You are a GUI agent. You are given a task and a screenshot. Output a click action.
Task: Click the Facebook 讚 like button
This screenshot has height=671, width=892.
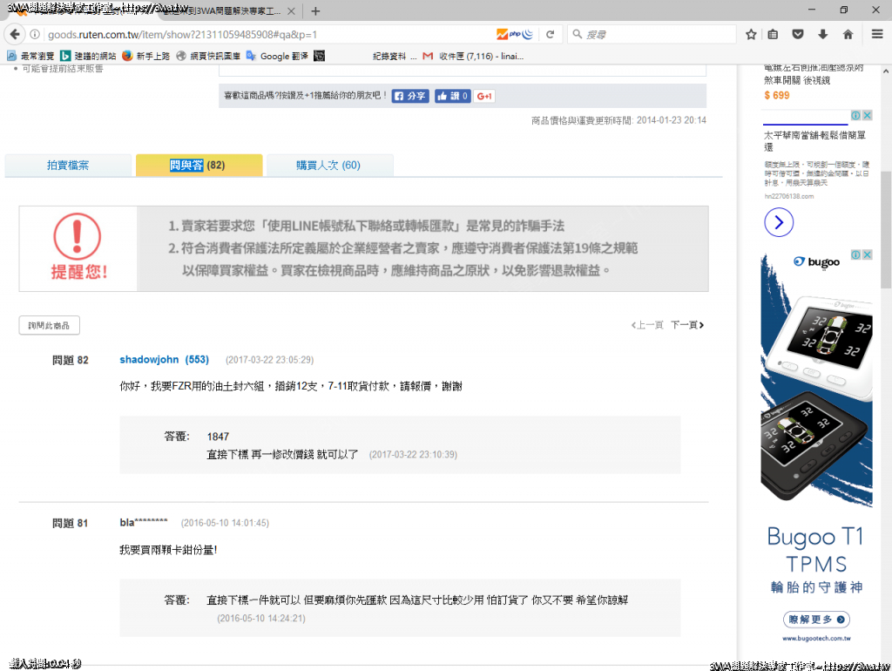click(x=453, y=96)
